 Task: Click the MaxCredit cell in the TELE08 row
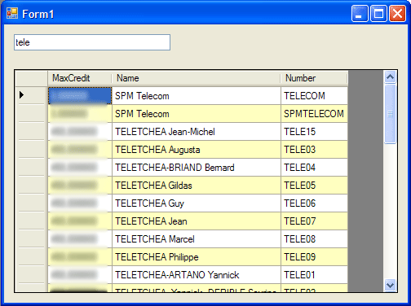(x=80, y=238)
